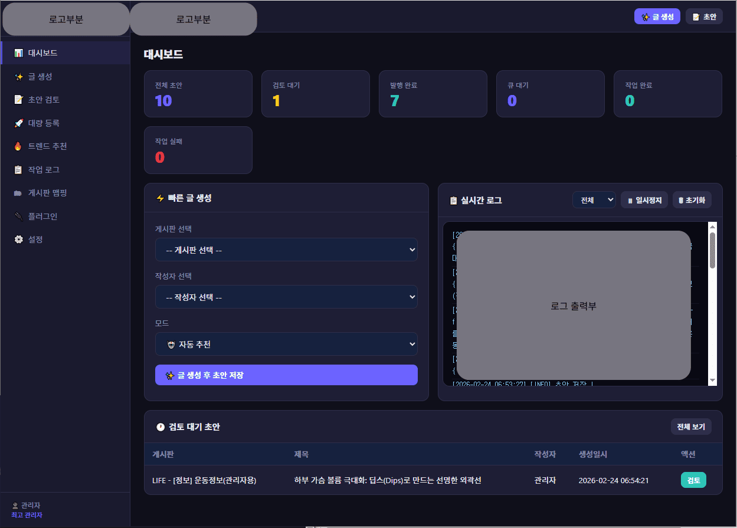Click 전체 보기 in 검토 대기 초안

690,427
